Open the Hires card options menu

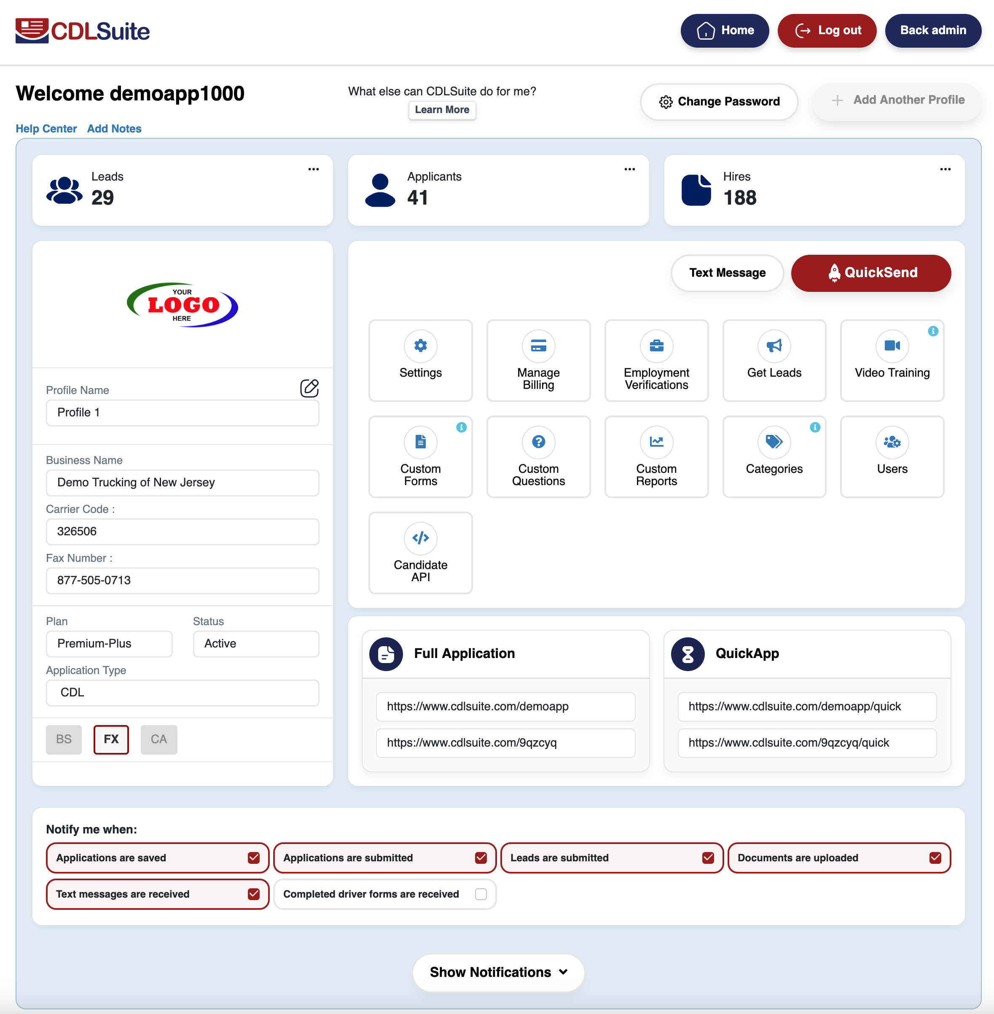(x=946, y=169)
